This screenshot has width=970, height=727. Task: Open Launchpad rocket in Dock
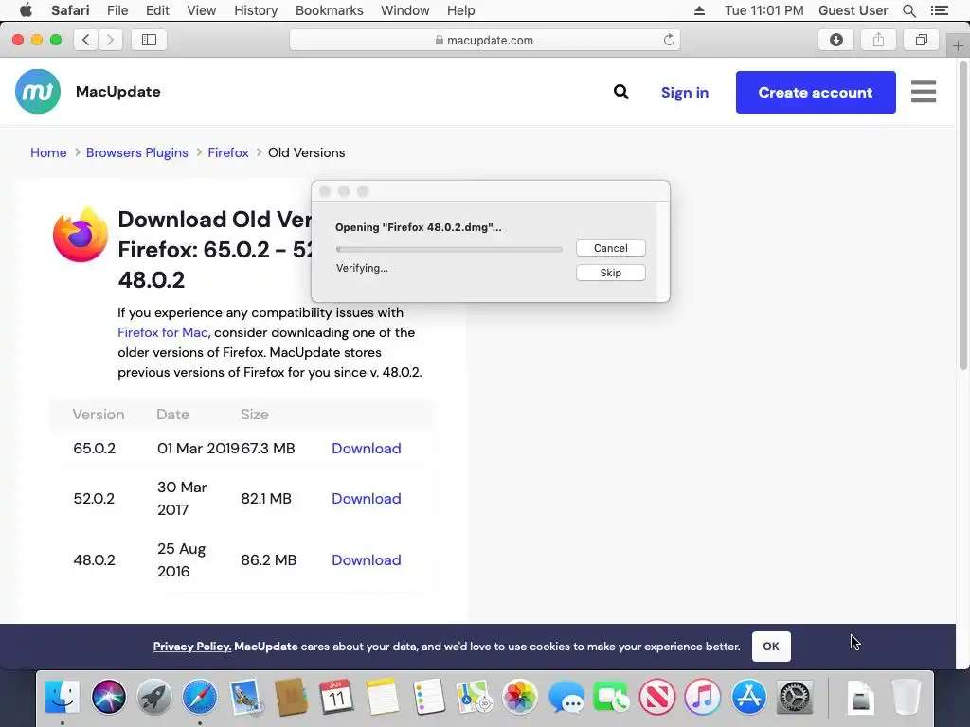154,697
